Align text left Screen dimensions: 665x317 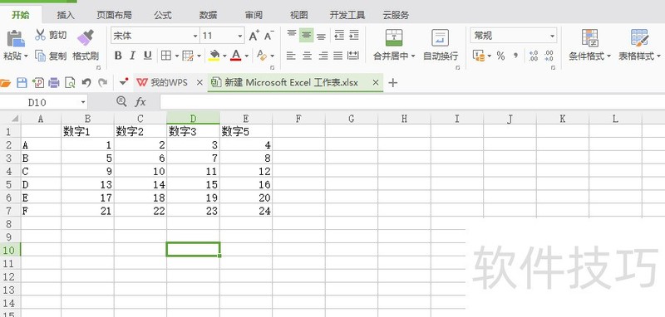(291, 56)
